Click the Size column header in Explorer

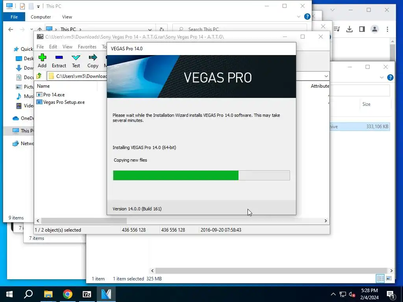coord(366,104)
